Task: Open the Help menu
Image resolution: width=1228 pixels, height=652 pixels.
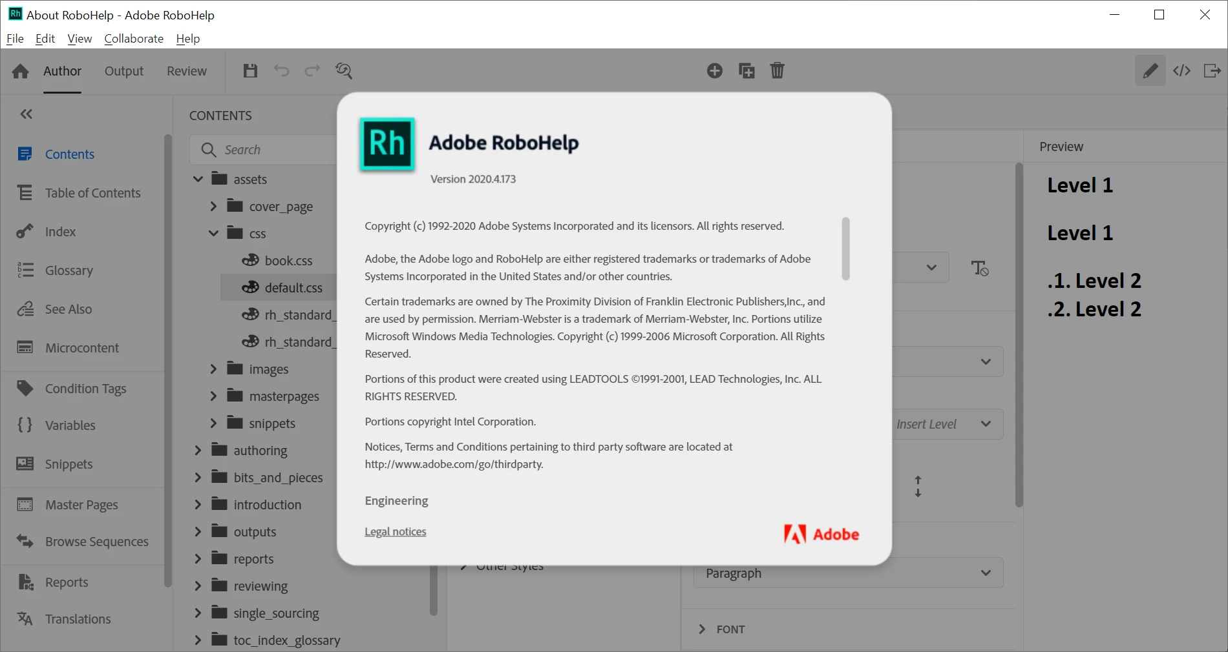Action: pos(188,39)
